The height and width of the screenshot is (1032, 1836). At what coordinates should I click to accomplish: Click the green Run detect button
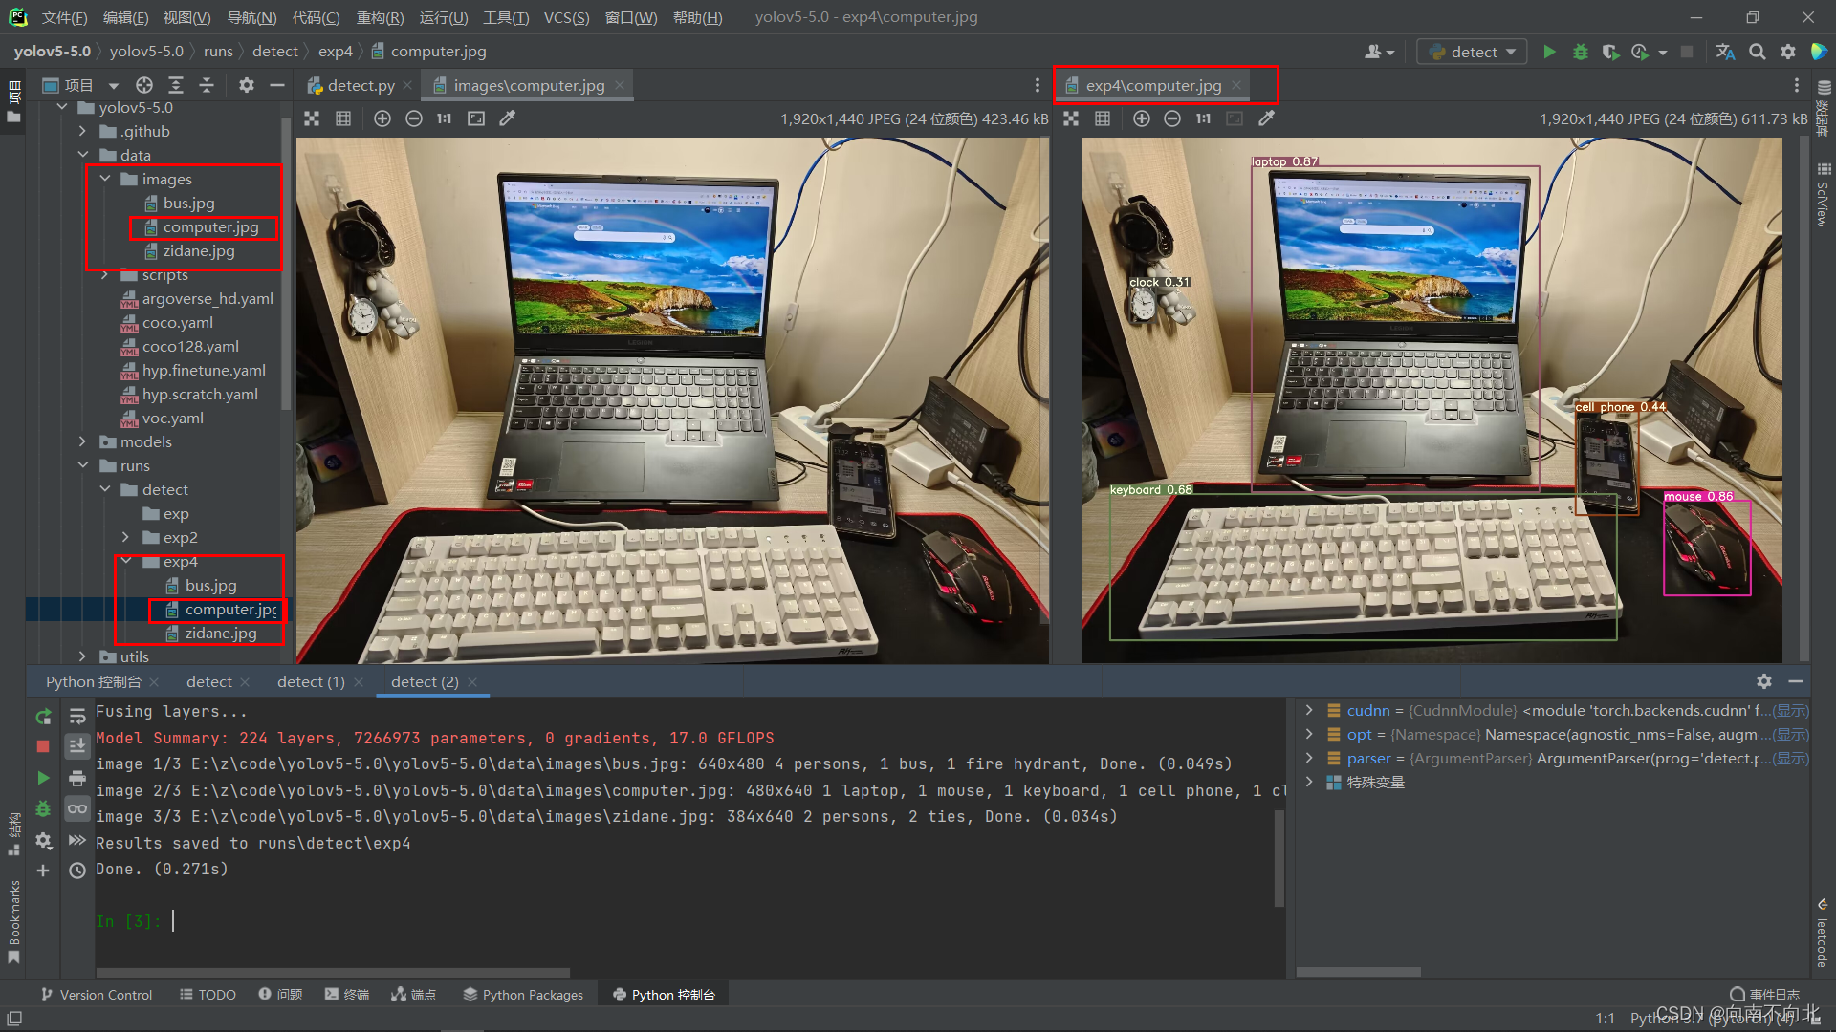[1549, 52]
